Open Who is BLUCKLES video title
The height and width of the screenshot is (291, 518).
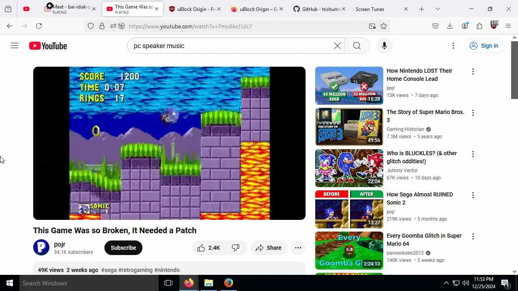[x=422, y=157]
